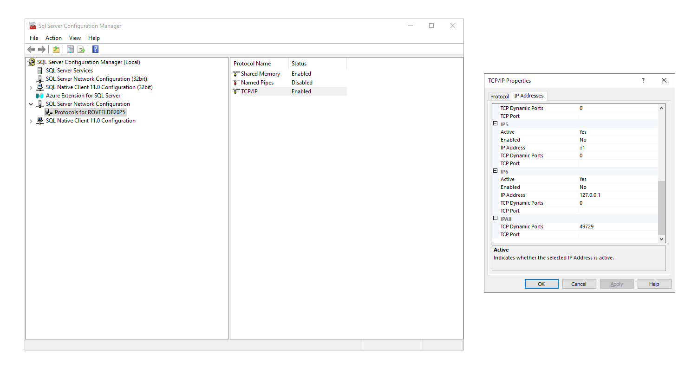The image size is (698, 369).
Task: Click the Named Pipes protocol icon
Action: [236, 83]
